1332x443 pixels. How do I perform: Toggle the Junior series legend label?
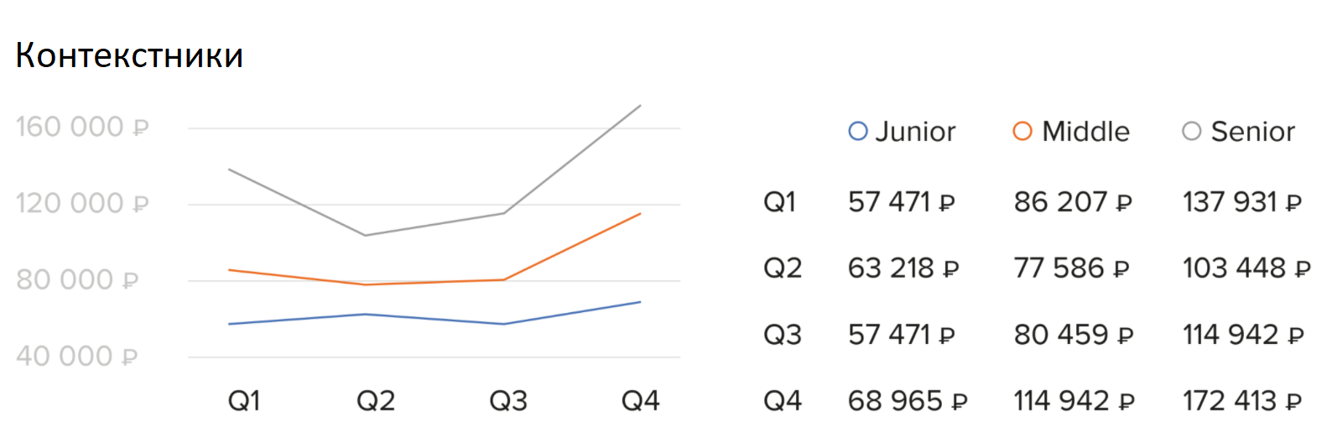click(915, 132)
